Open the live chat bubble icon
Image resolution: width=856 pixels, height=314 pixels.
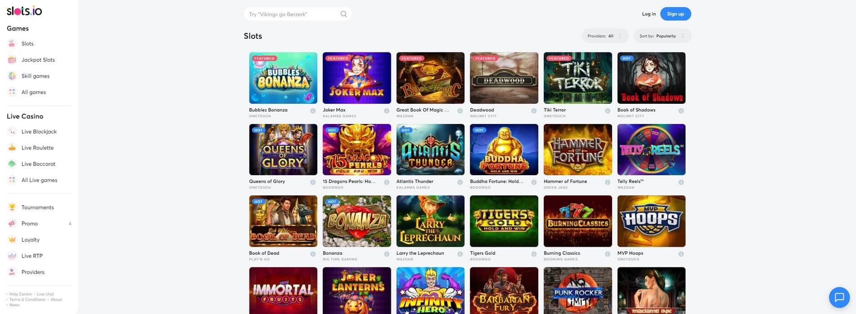point(839,297)
